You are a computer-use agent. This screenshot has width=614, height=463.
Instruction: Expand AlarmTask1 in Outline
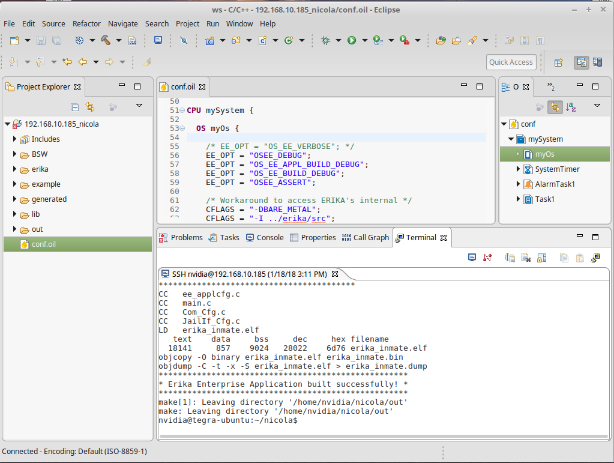pos(518,184)
